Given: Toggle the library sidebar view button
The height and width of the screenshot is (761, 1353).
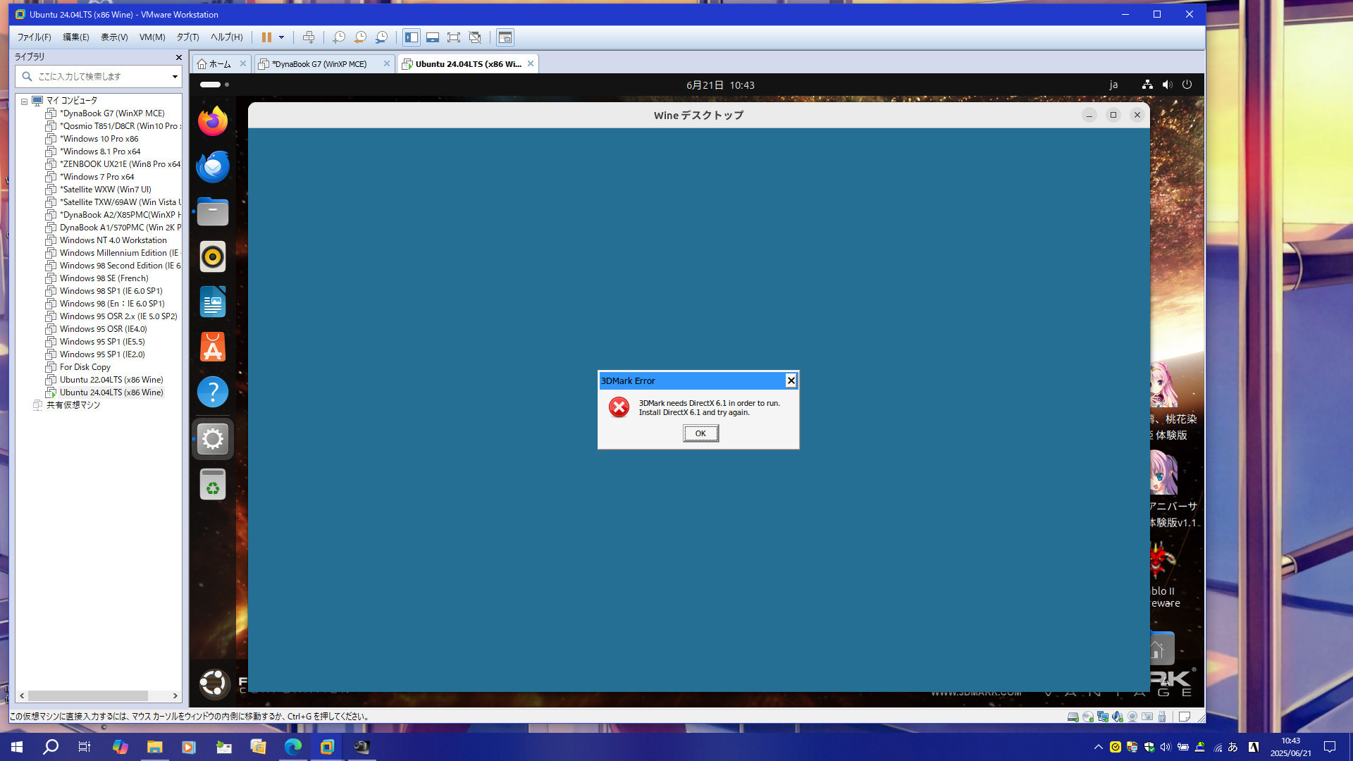Looking at the screenshot, I should pos(412,37).
